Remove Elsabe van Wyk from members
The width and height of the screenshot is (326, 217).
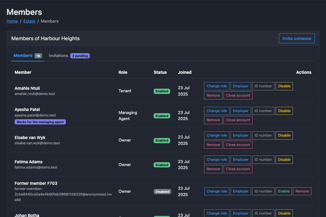pyautogui.click(x=213, y=145)
